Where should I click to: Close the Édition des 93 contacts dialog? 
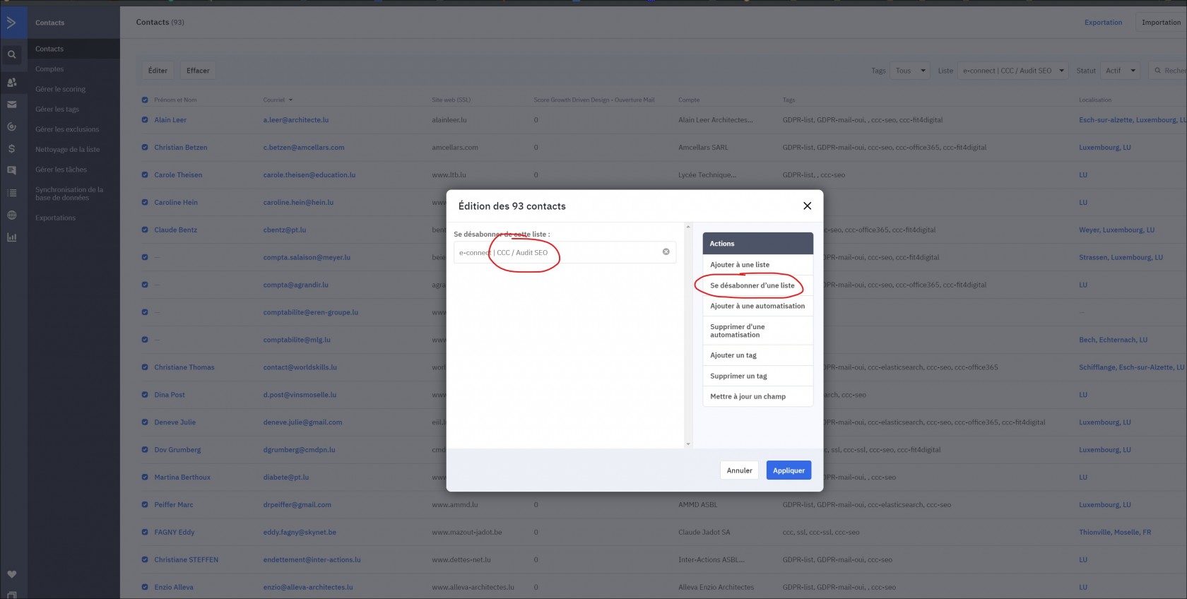click(x=807, y=206)
